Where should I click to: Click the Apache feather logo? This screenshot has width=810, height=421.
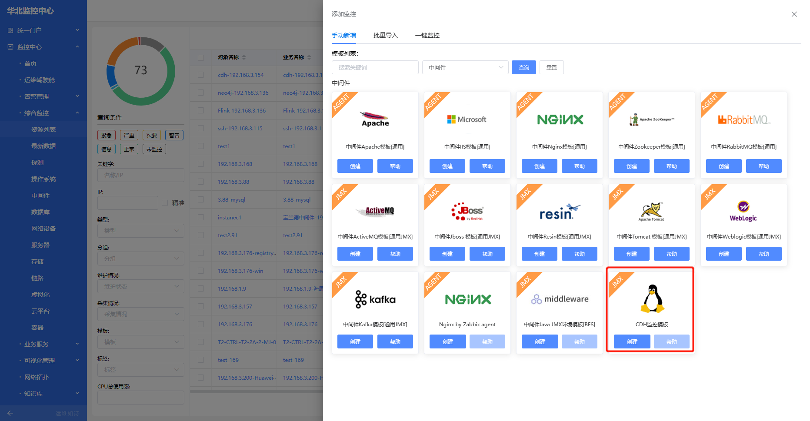(x=375, y=119)
